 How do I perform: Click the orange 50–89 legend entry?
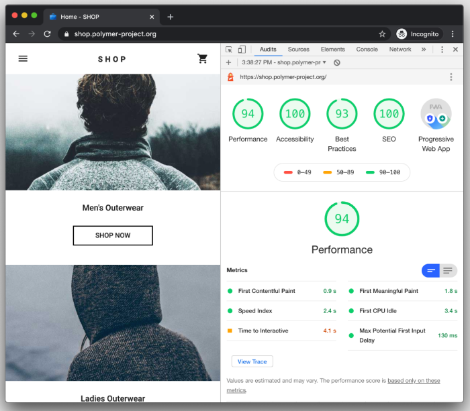click(x=338, y=172)
